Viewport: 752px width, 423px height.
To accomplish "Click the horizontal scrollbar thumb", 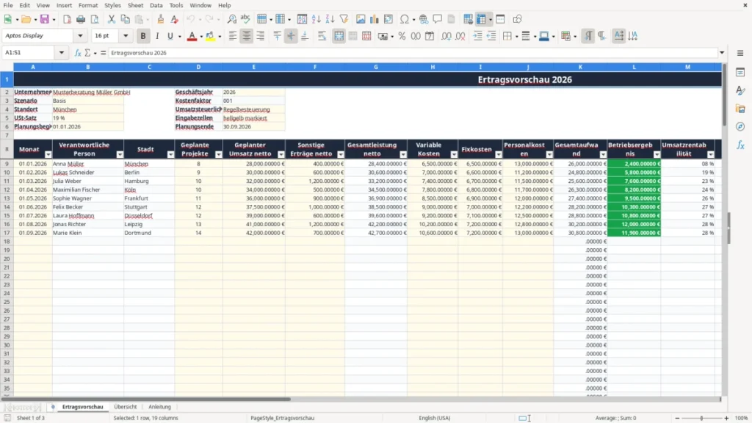I will click(146, 399).
